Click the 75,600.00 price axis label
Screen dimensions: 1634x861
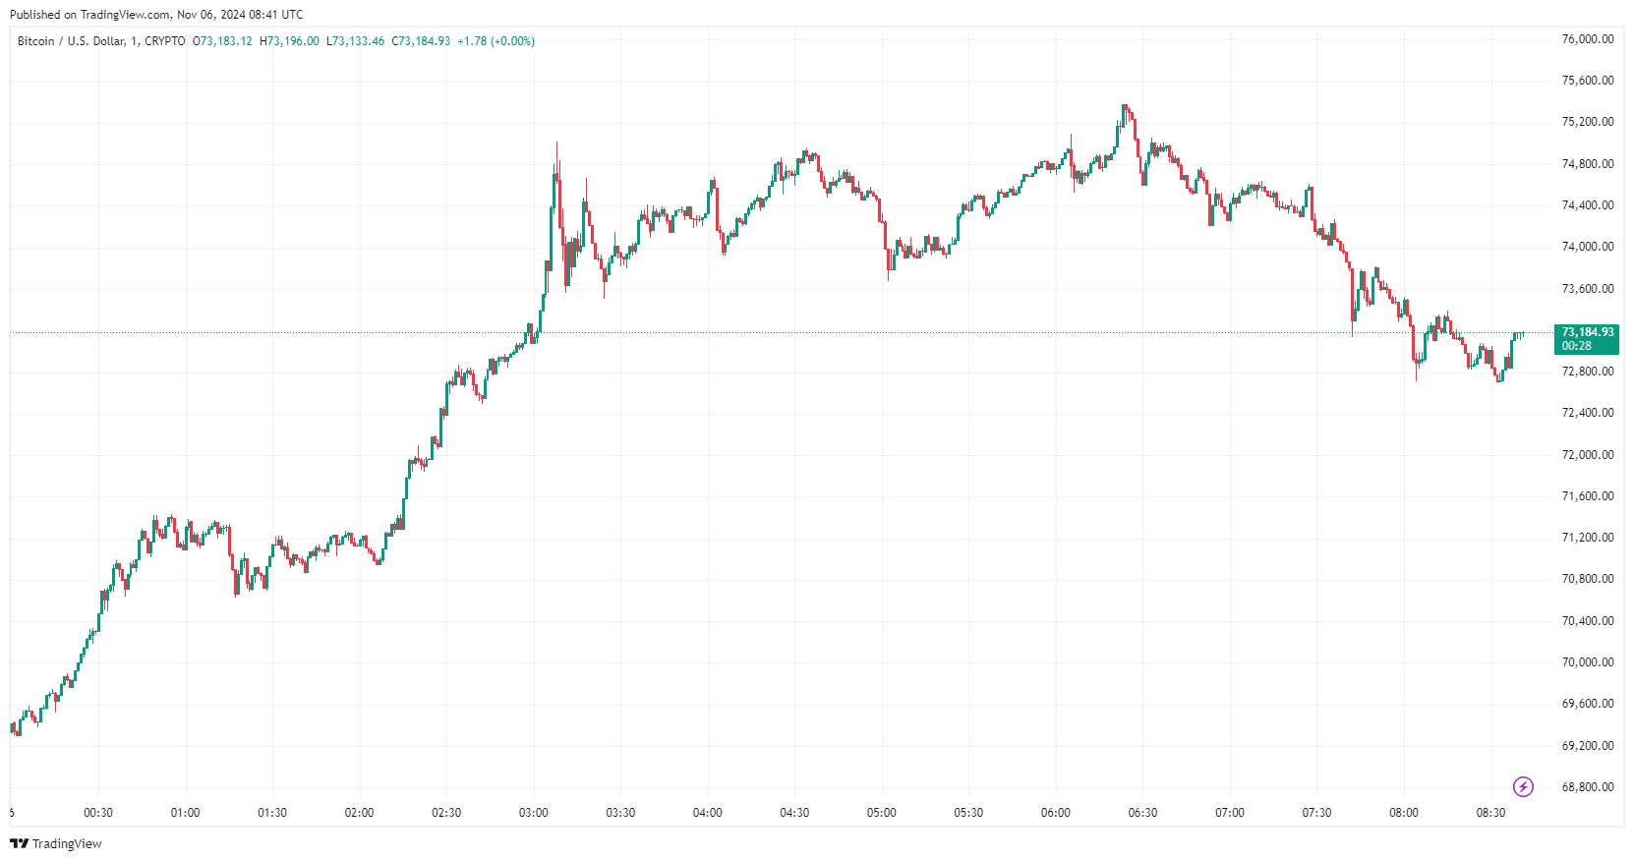tap(1588, 81)
